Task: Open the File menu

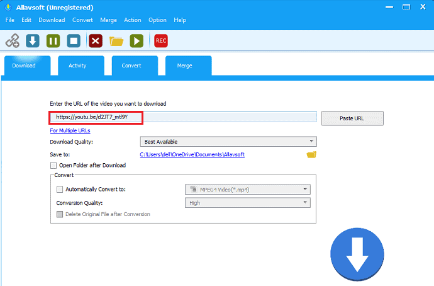Action: point(10,20)
